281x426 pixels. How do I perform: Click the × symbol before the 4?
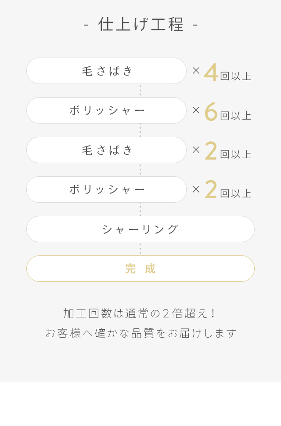pyautogui.click(x=196, y=70)
